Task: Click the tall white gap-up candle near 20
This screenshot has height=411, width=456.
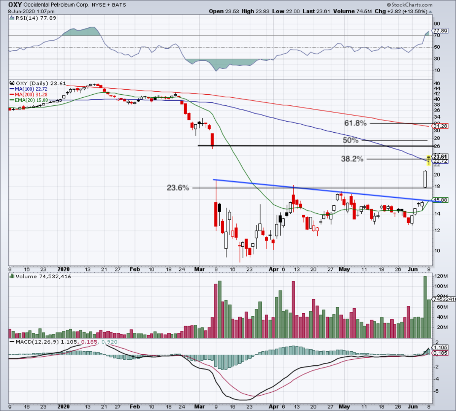Action: 425,179
